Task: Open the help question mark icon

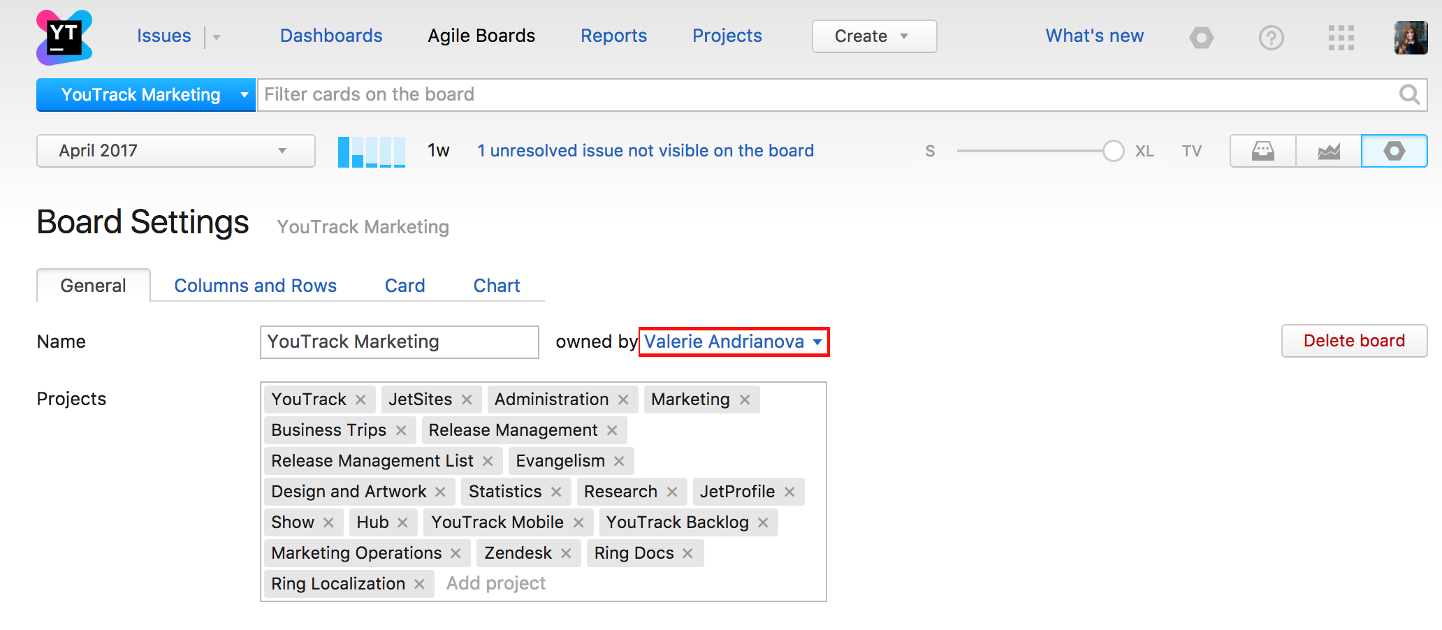Action: coord(1271,37)
